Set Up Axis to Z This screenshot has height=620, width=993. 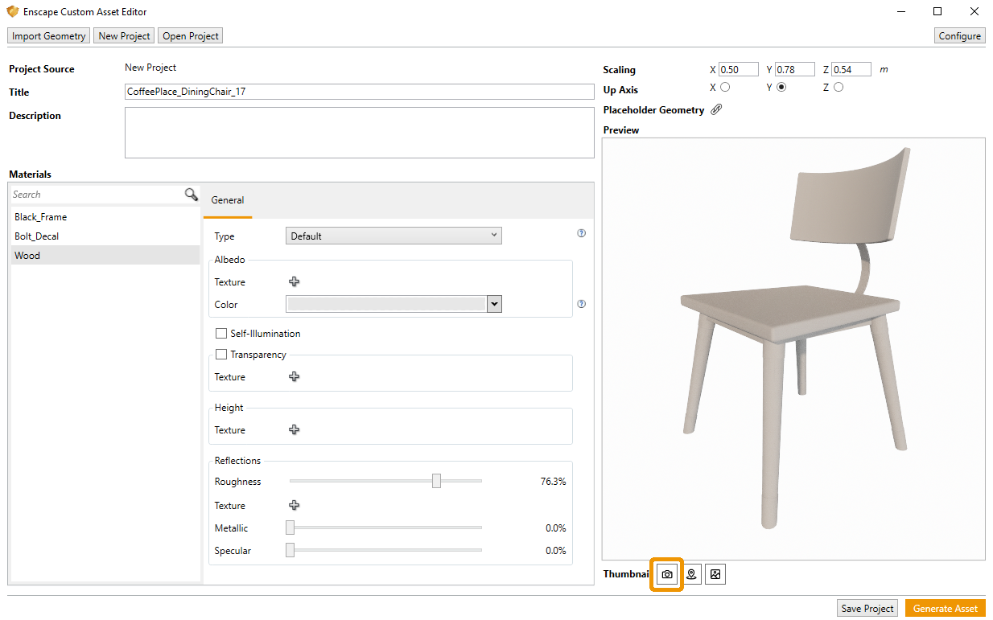tap(838, 87)
